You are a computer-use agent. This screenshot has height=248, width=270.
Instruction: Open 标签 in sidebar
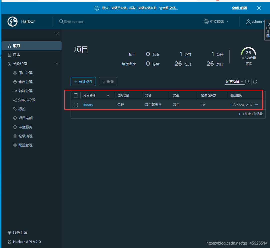(x=22, y=109)
